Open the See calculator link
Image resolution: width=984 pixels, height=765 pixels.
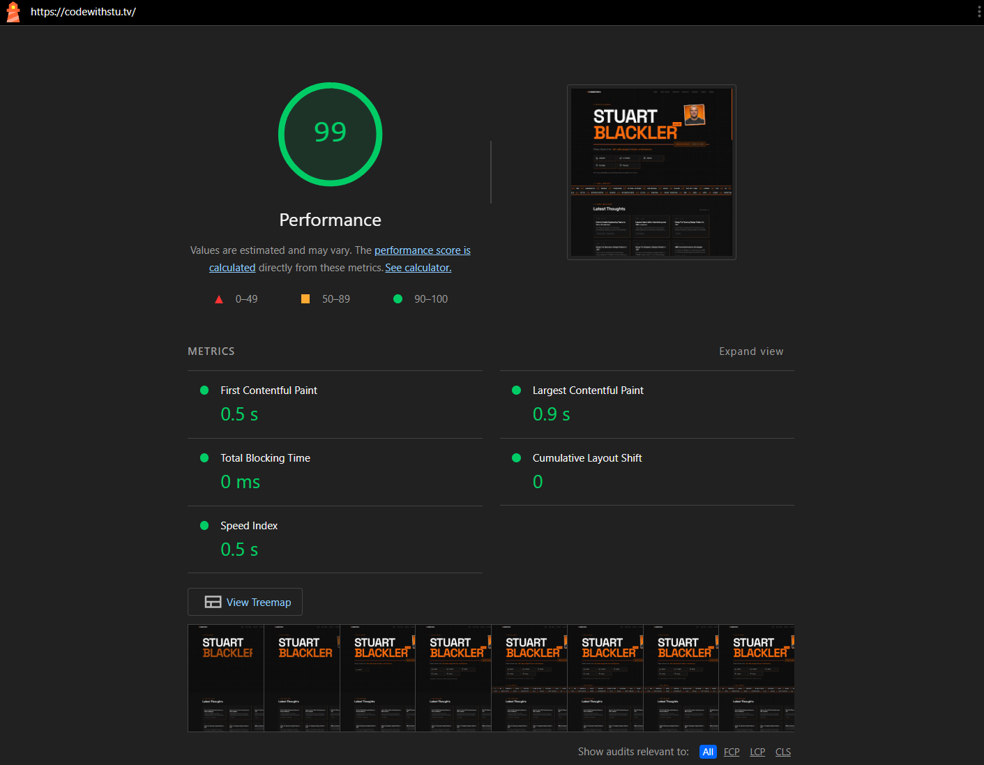418,267
